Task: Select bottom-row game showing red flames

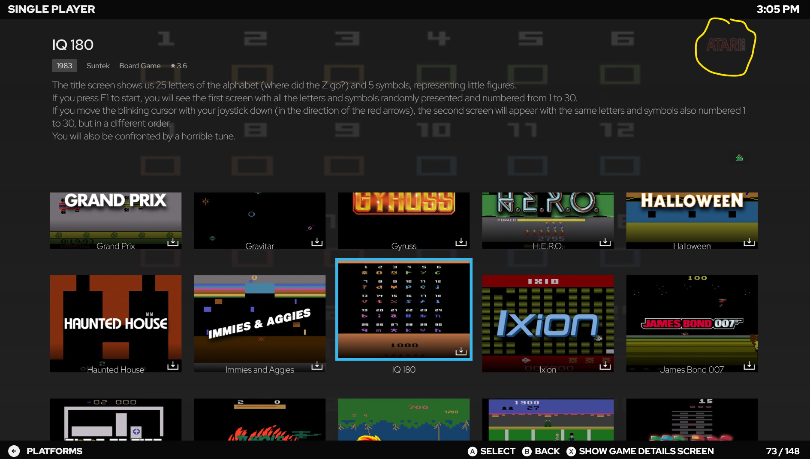Action: pyautogui.click(x=260, y=420)
